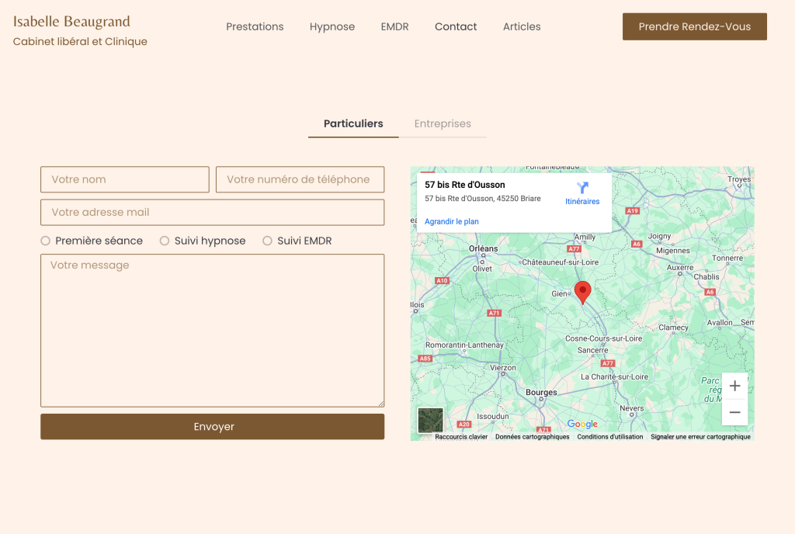This screenshot has height=534, width=795.
Task: Go to the Hypnose page
Action: tap(332, 26)
